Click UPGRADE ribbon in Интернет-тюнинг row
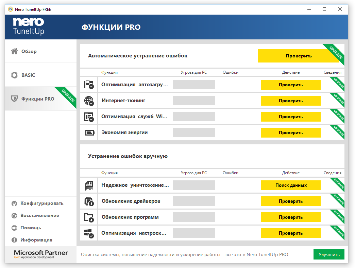Viewport: 355px width, 268px height. [339, 99]
